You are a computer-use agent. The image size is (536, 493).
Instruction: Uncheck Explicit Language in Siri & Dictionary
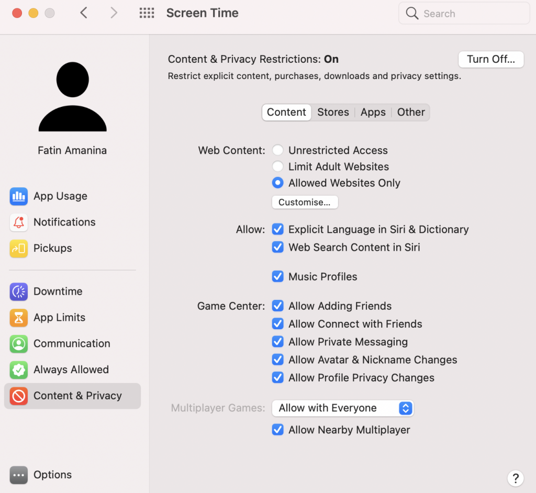(277, 229)
